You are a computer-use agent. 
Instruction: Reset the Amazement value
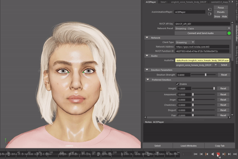coord(223,94)
